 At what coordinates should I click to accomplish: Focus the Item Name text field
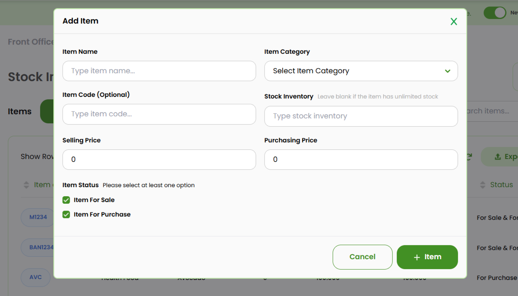click(x=159, y=71)
